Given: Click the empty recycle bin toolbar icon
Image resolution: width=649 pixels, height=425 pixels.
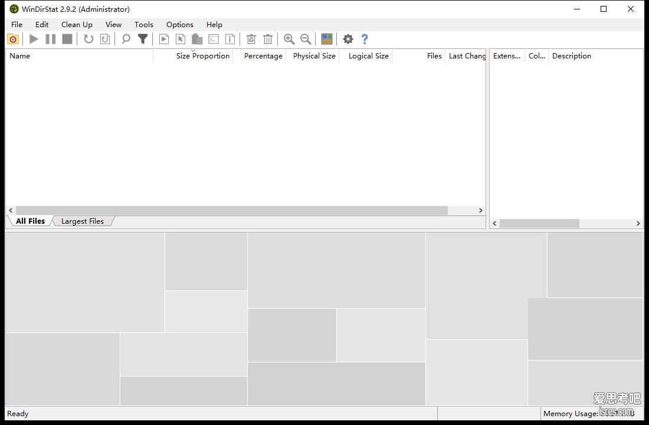Looking at the screenshot, I should [268, 40].
